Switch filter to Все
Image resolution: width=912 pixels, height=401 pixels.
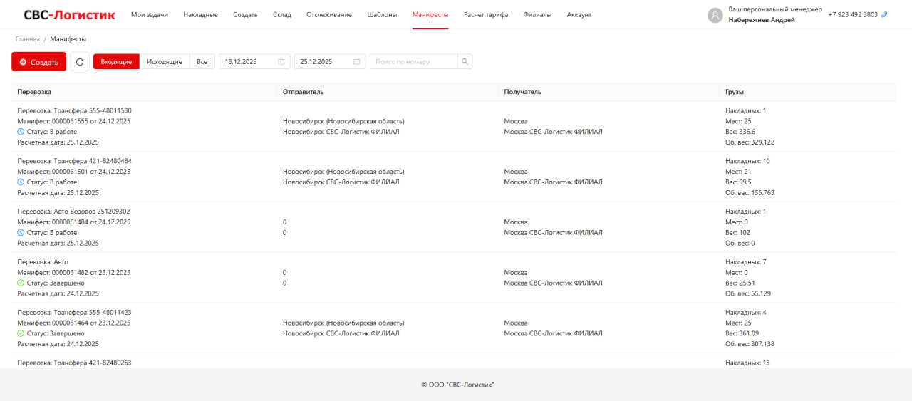tap(202, 62)
